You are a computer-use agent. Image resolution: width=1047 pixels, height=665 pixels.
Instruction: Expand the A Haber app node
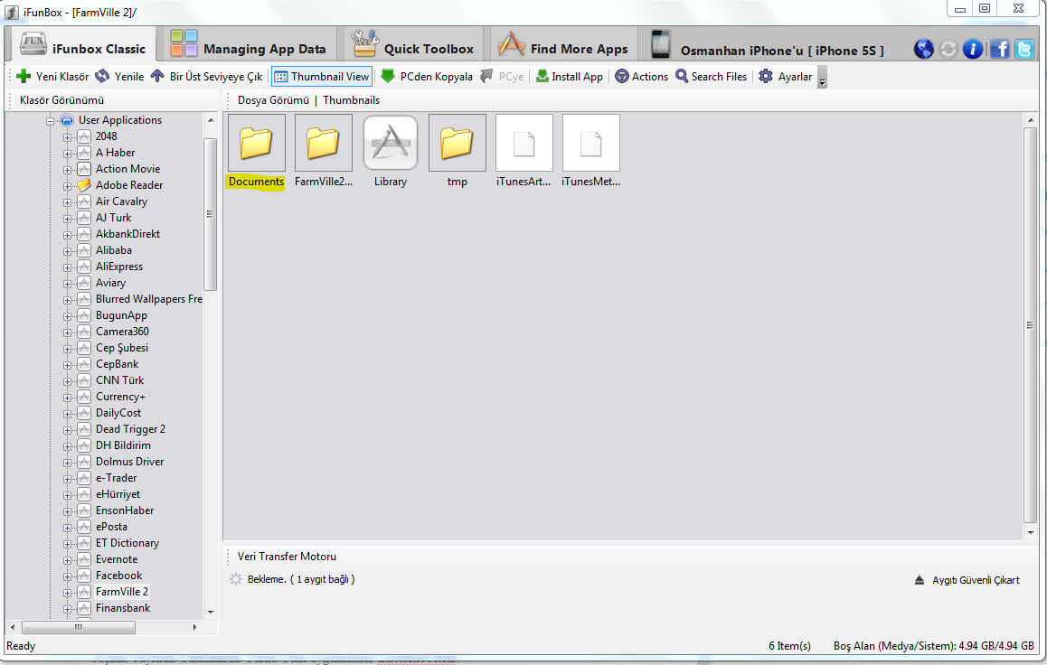(x=67, y=154)
